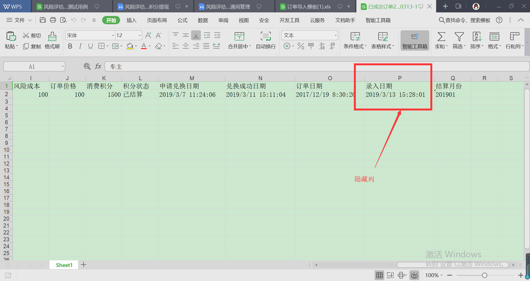This screenshot has height=281, width=530.
Task: Toggle Italic formatting
Action: coord(80,46)
